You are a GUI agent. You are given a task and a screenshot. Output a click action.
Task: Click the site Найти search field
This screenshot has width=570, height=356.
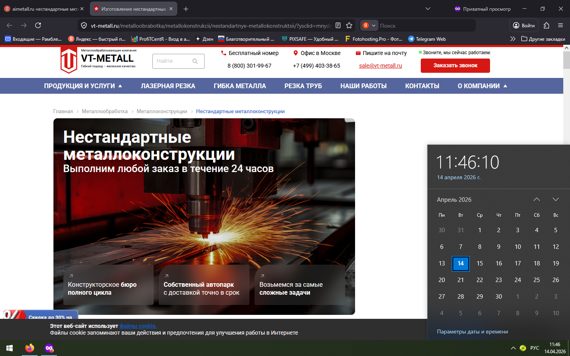(173, 61)
